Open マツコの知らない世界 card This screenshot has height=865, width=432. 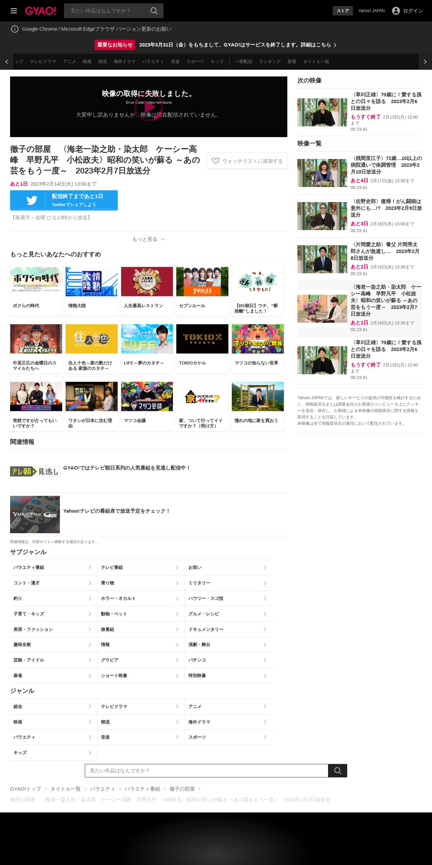coord(258,347)
